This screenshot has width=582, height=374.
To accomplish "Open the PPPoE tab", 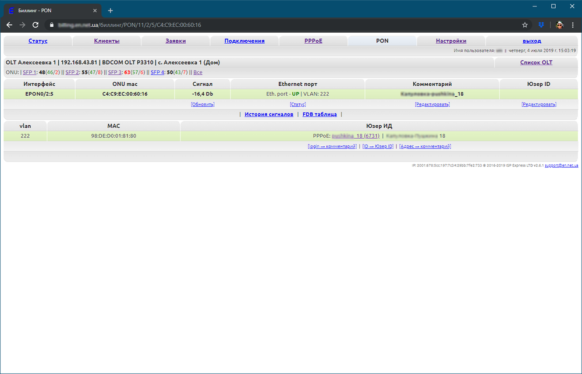I will (313, 41).
